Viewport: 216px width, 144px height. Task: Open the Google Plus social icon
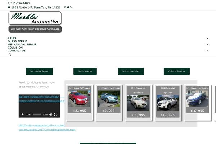pos(71,7)
